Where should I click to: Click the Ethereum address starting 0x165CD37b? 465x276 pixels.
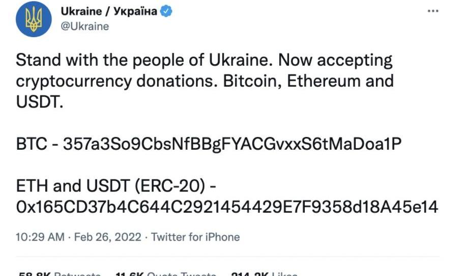(227, 207)
